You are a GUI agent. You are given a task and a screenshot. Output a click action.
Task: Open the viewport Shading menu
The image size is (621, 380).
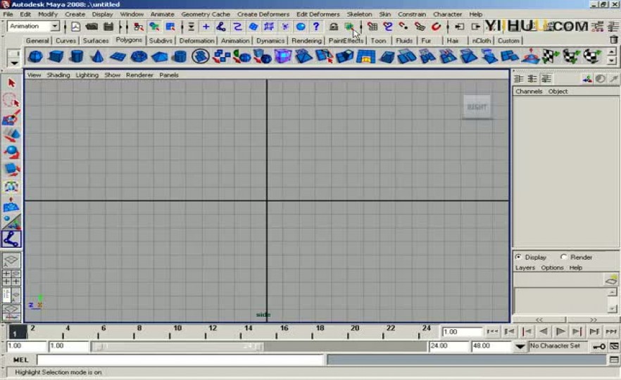58,75
